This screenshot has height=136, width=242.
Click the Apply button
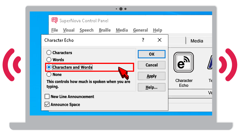pyautogui.click(x=152, y=76)
